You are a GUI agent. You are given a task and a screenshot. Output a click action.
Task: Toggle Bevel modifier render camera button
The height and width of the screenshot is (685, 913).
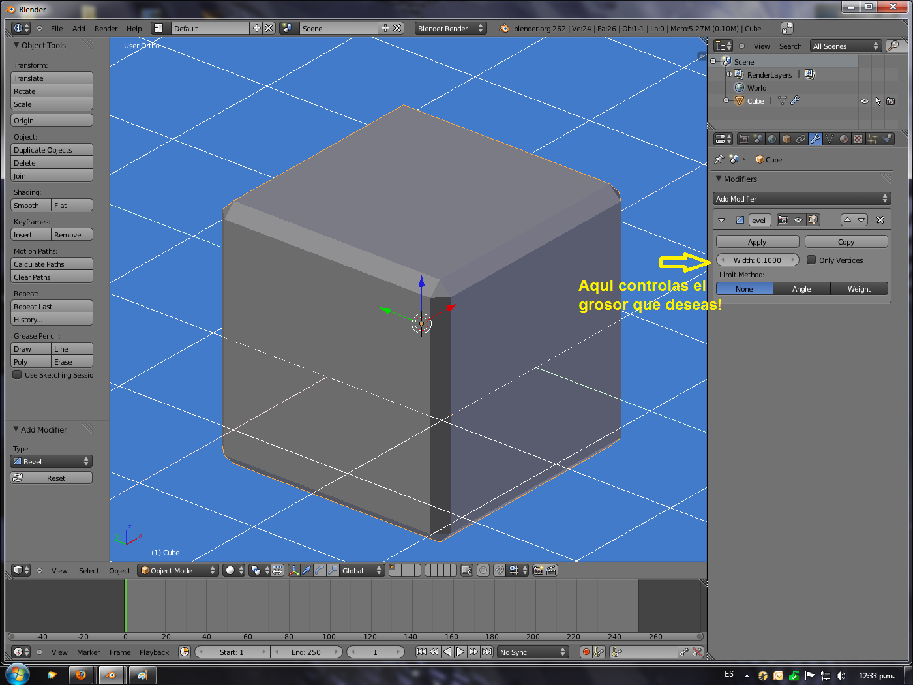click(783, 220)
